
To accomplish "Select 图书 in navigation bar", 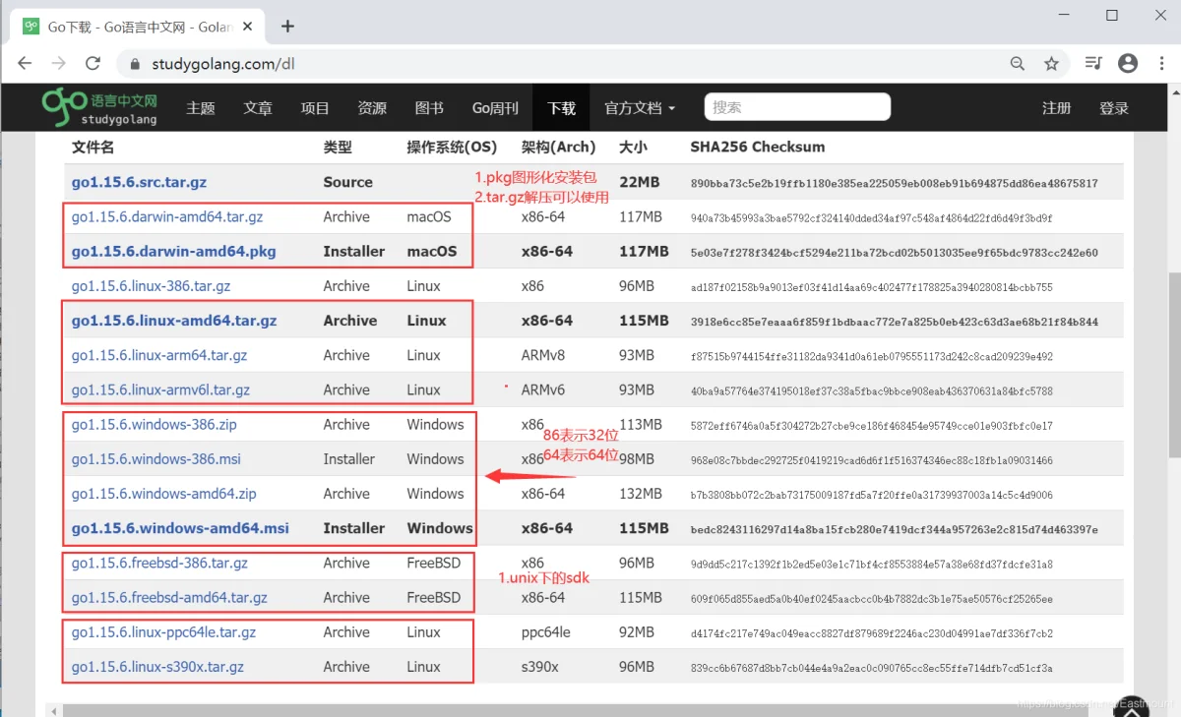I will click(x=429, y=108).
